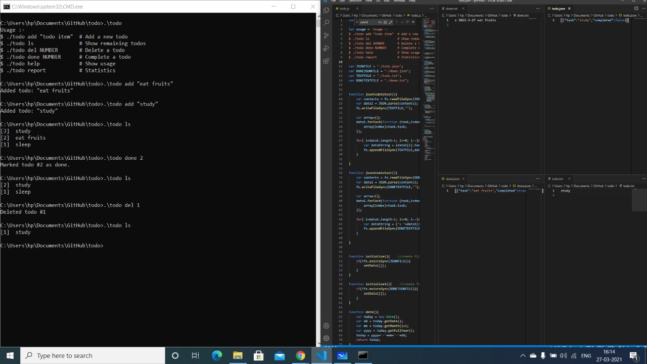Open Run and Debug view in VS Code
647x364 pixels.
point(327,48)
